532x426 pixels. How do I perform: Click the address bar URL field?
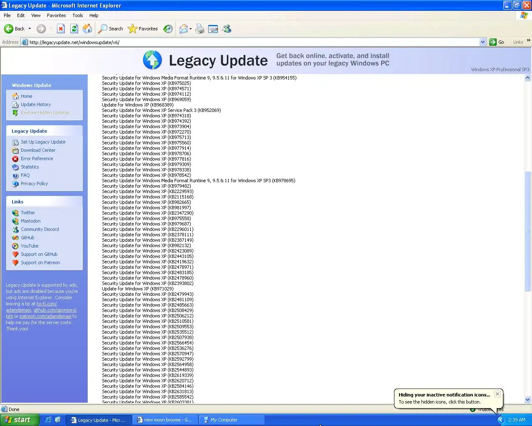[254, 42]
